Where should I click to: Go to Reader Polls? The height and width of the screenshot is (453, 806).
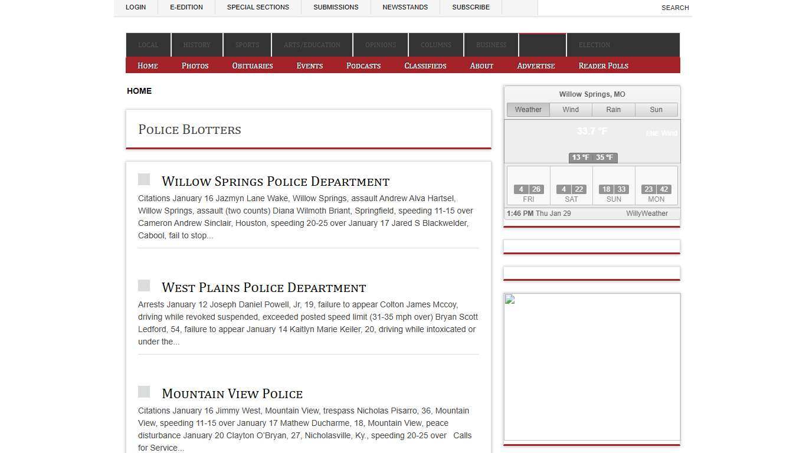point(603,65)
